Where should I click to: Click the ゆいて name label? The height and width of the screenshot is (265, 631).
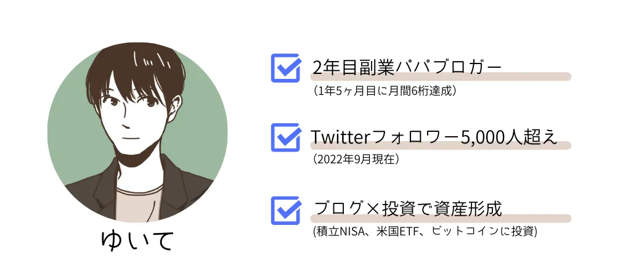(x=137, y=241)
